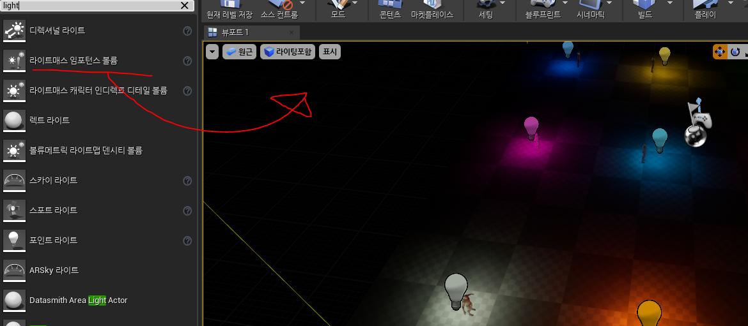
Task: Select Datasmith Area Light Actor icon
Action: [14, 300]
